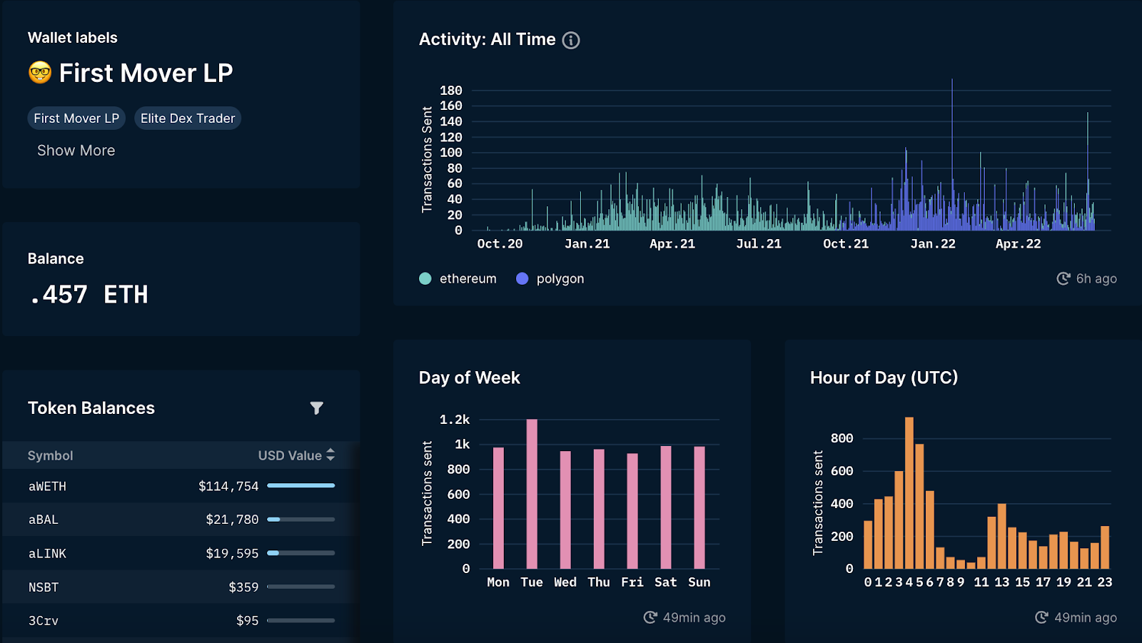Sort by USD Value arrows
This screenshot has width=1142, height=643.
click(330, 455)
